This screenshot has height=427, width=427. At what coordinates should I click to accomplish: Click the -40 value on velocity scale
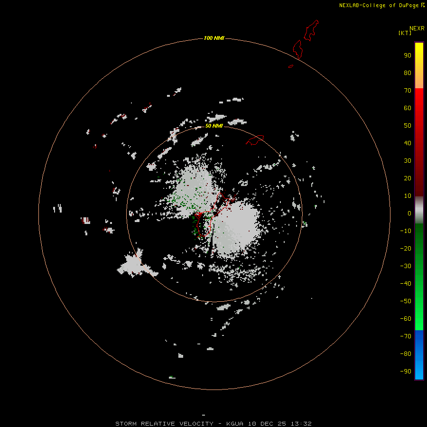[x=406, y=284]
